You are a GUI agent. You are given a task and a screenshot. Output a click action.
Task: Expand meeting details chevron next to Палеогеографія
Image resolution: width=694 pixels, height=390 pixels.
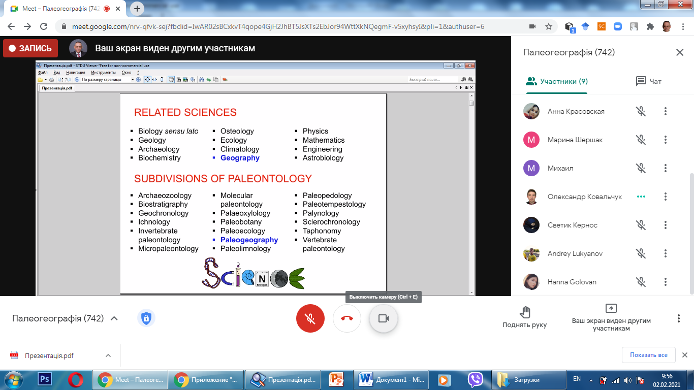pyautogui.click(x=114, y=318)
